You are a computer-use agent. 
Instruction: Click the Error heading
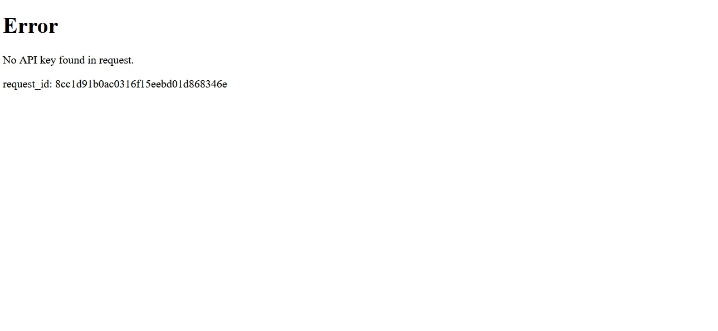pyautogui.click(x=30, y=26)
